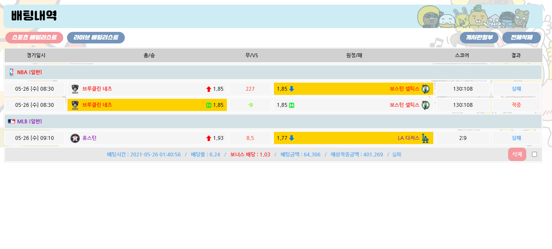Click green H handicap icon beside Celtics 1.85

[292, 105]
